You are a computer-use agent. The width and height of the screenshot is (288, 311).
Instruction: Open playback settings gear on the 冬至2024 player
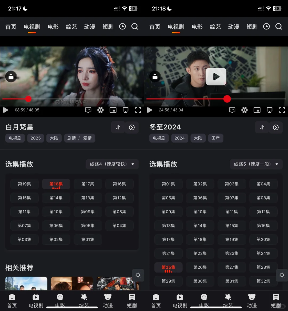coord(244,110)
